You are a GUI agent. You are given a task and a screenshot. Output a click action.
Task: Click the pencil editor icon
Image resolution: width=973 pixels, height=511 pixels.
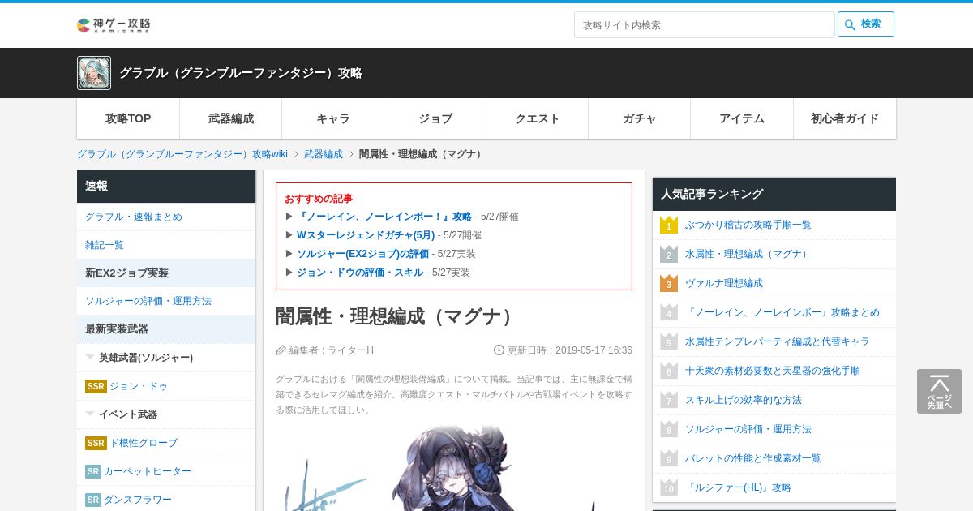coord(281,350)
